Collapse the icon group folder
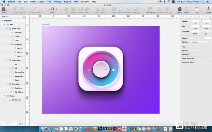Screen dimensions: 212x132 click(x=5, y=25)
